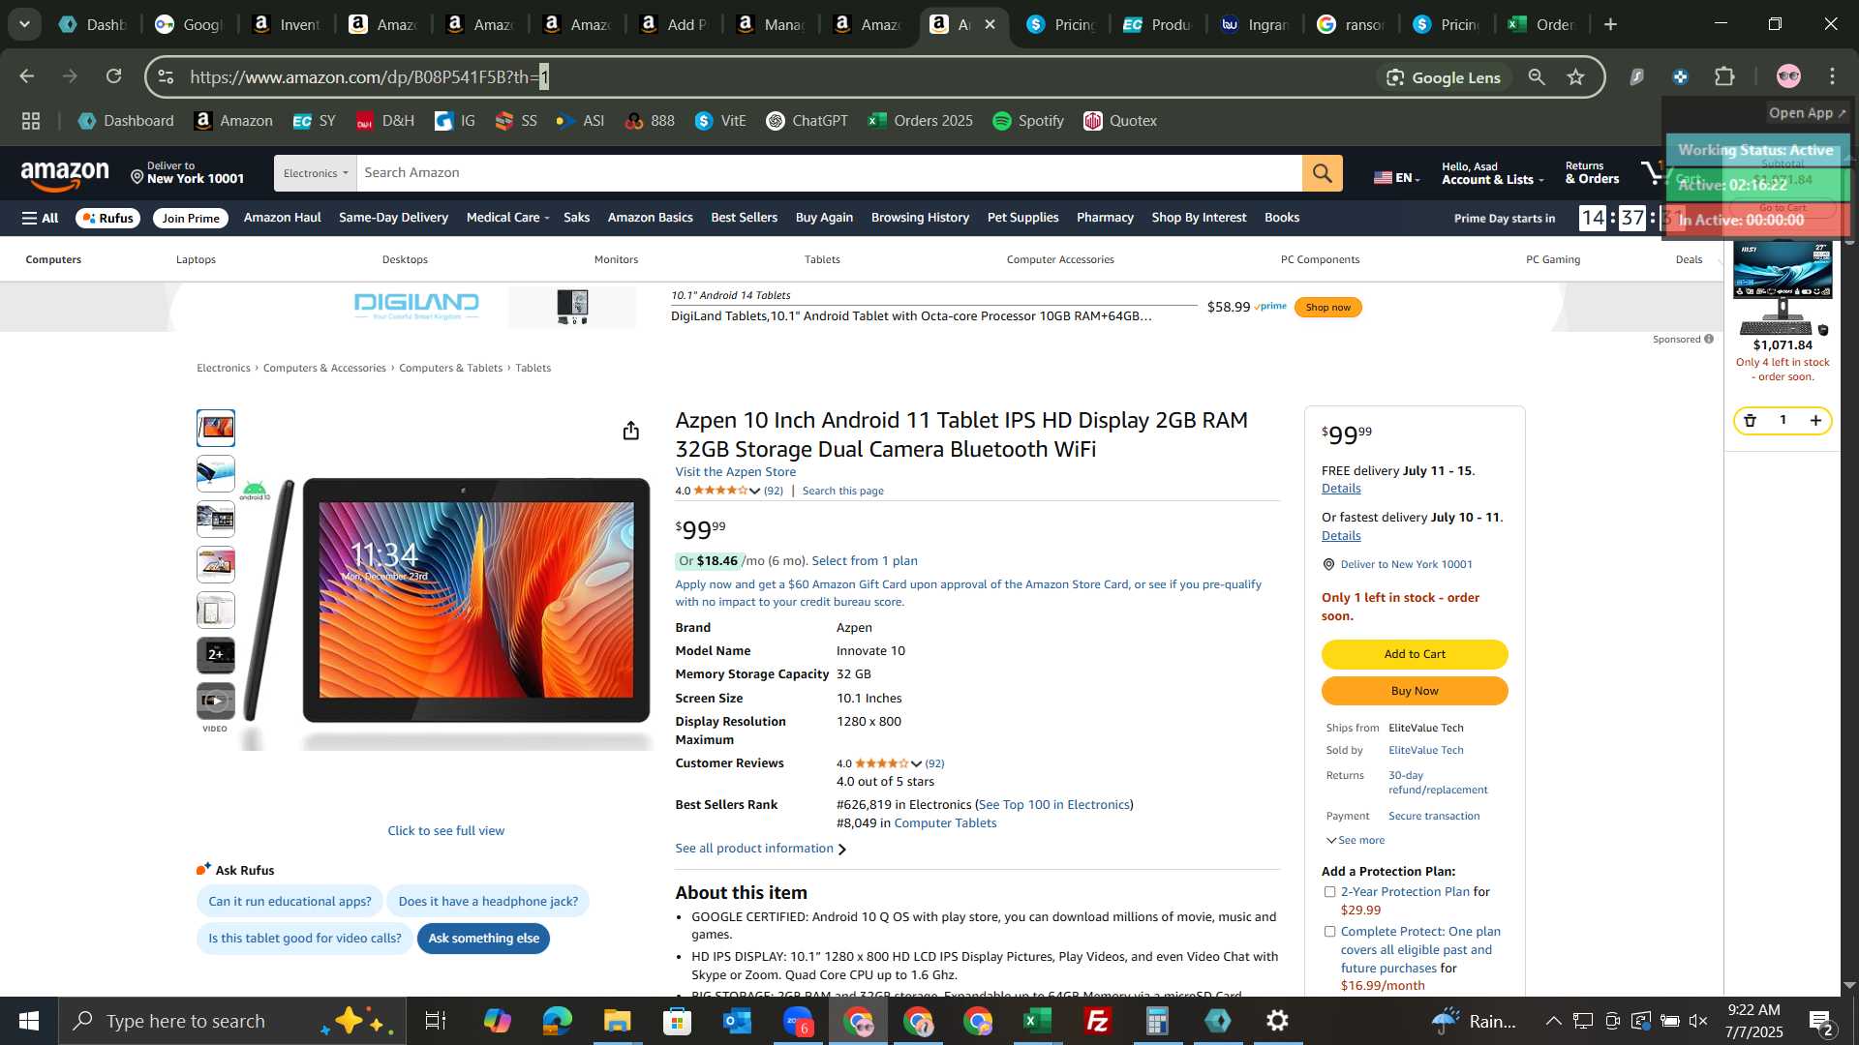This screenshot has height=1045, width=1859.
Task: Expand rating dropdown next to 4.0 stars
Action: point(754,492)
